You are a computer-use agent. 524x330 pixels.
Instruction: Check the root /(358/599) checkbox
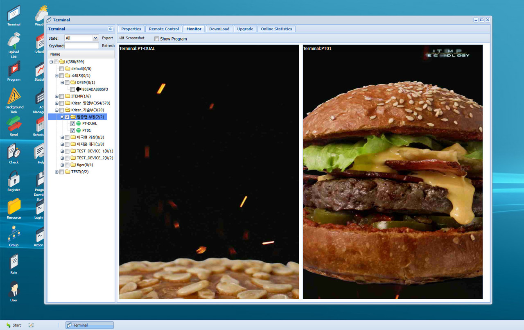click(56, 62)
